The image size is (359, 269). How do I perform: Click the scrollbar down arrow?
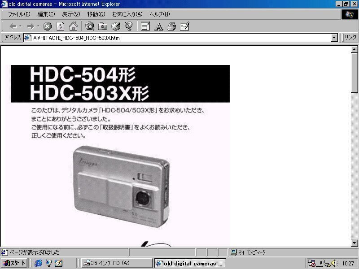tap(354, 243)
